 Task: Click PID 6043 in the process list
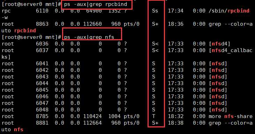[42, 77]
